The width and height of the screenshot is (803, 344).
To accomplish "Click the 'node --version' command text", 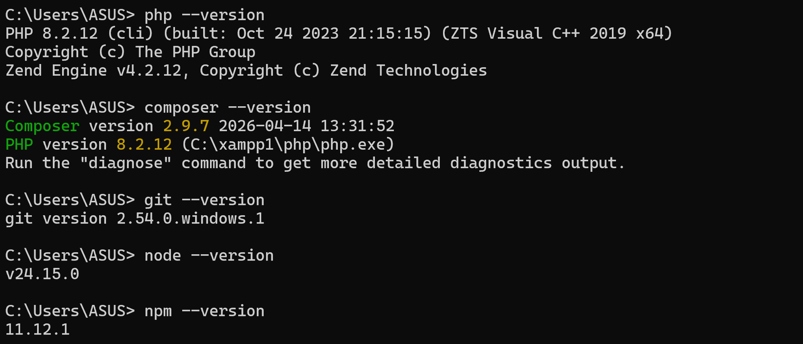I will [x=209, y=256].
